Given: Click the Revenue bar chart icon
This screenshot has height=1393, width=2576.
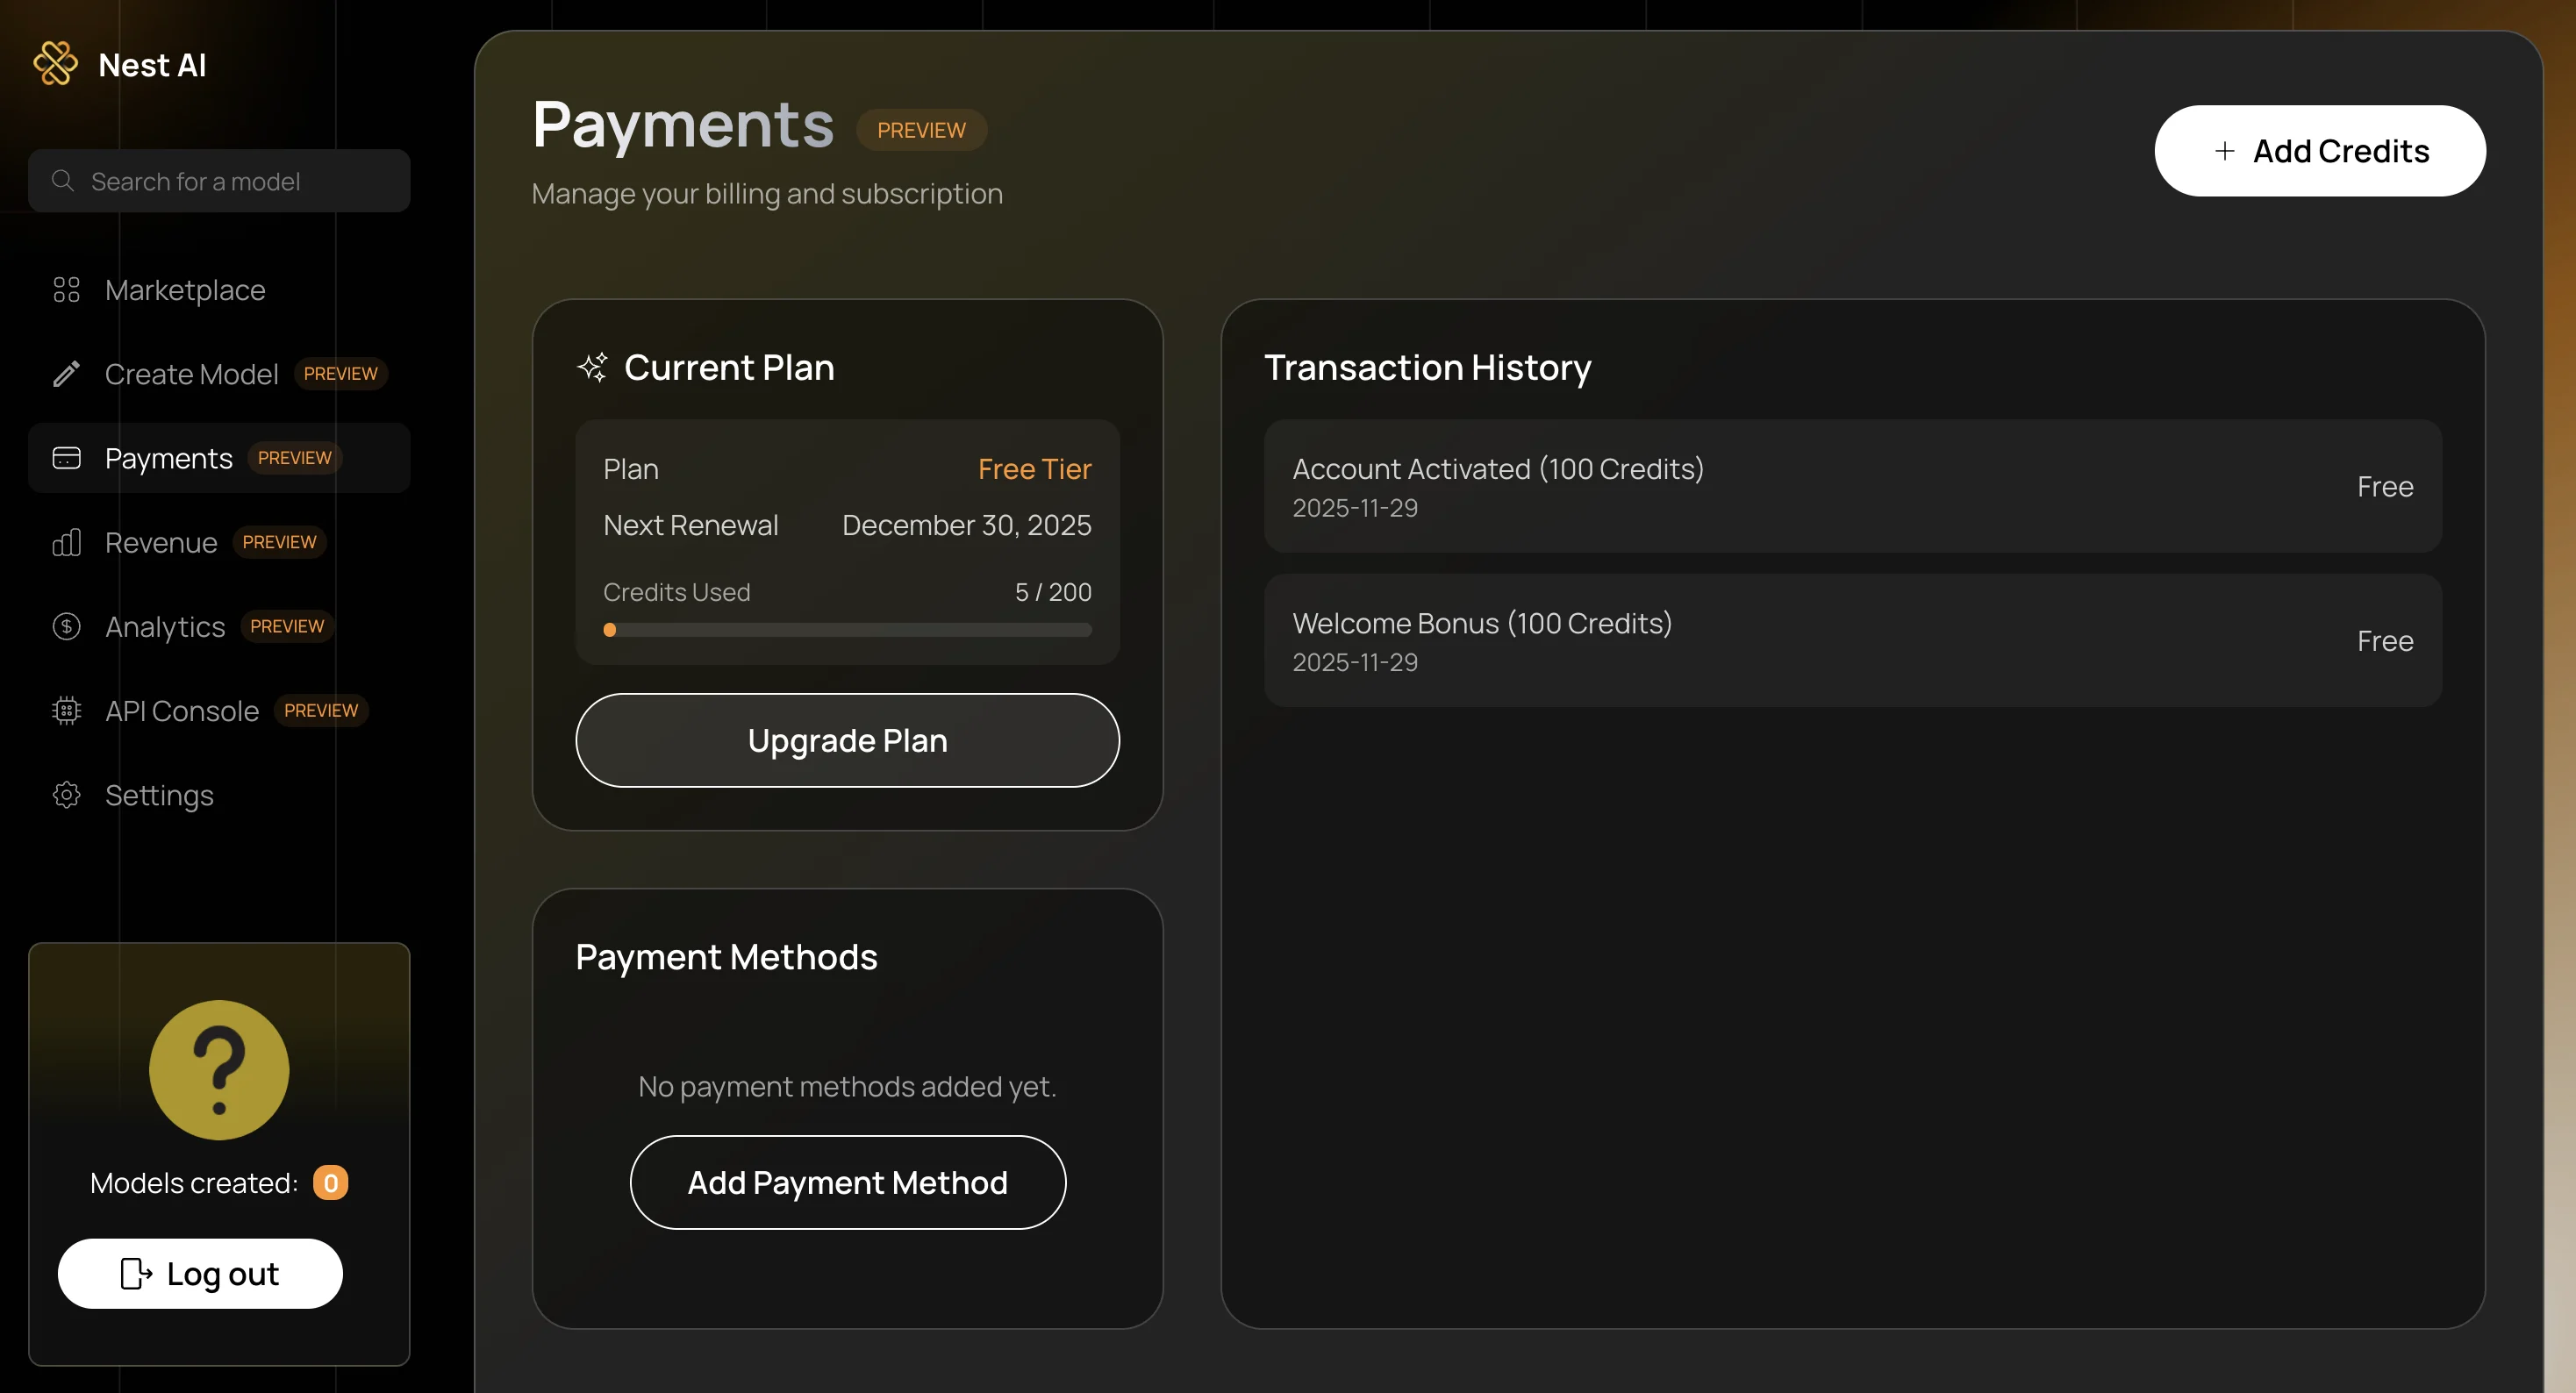Looking at the screenshot, I should coord(66,542).
